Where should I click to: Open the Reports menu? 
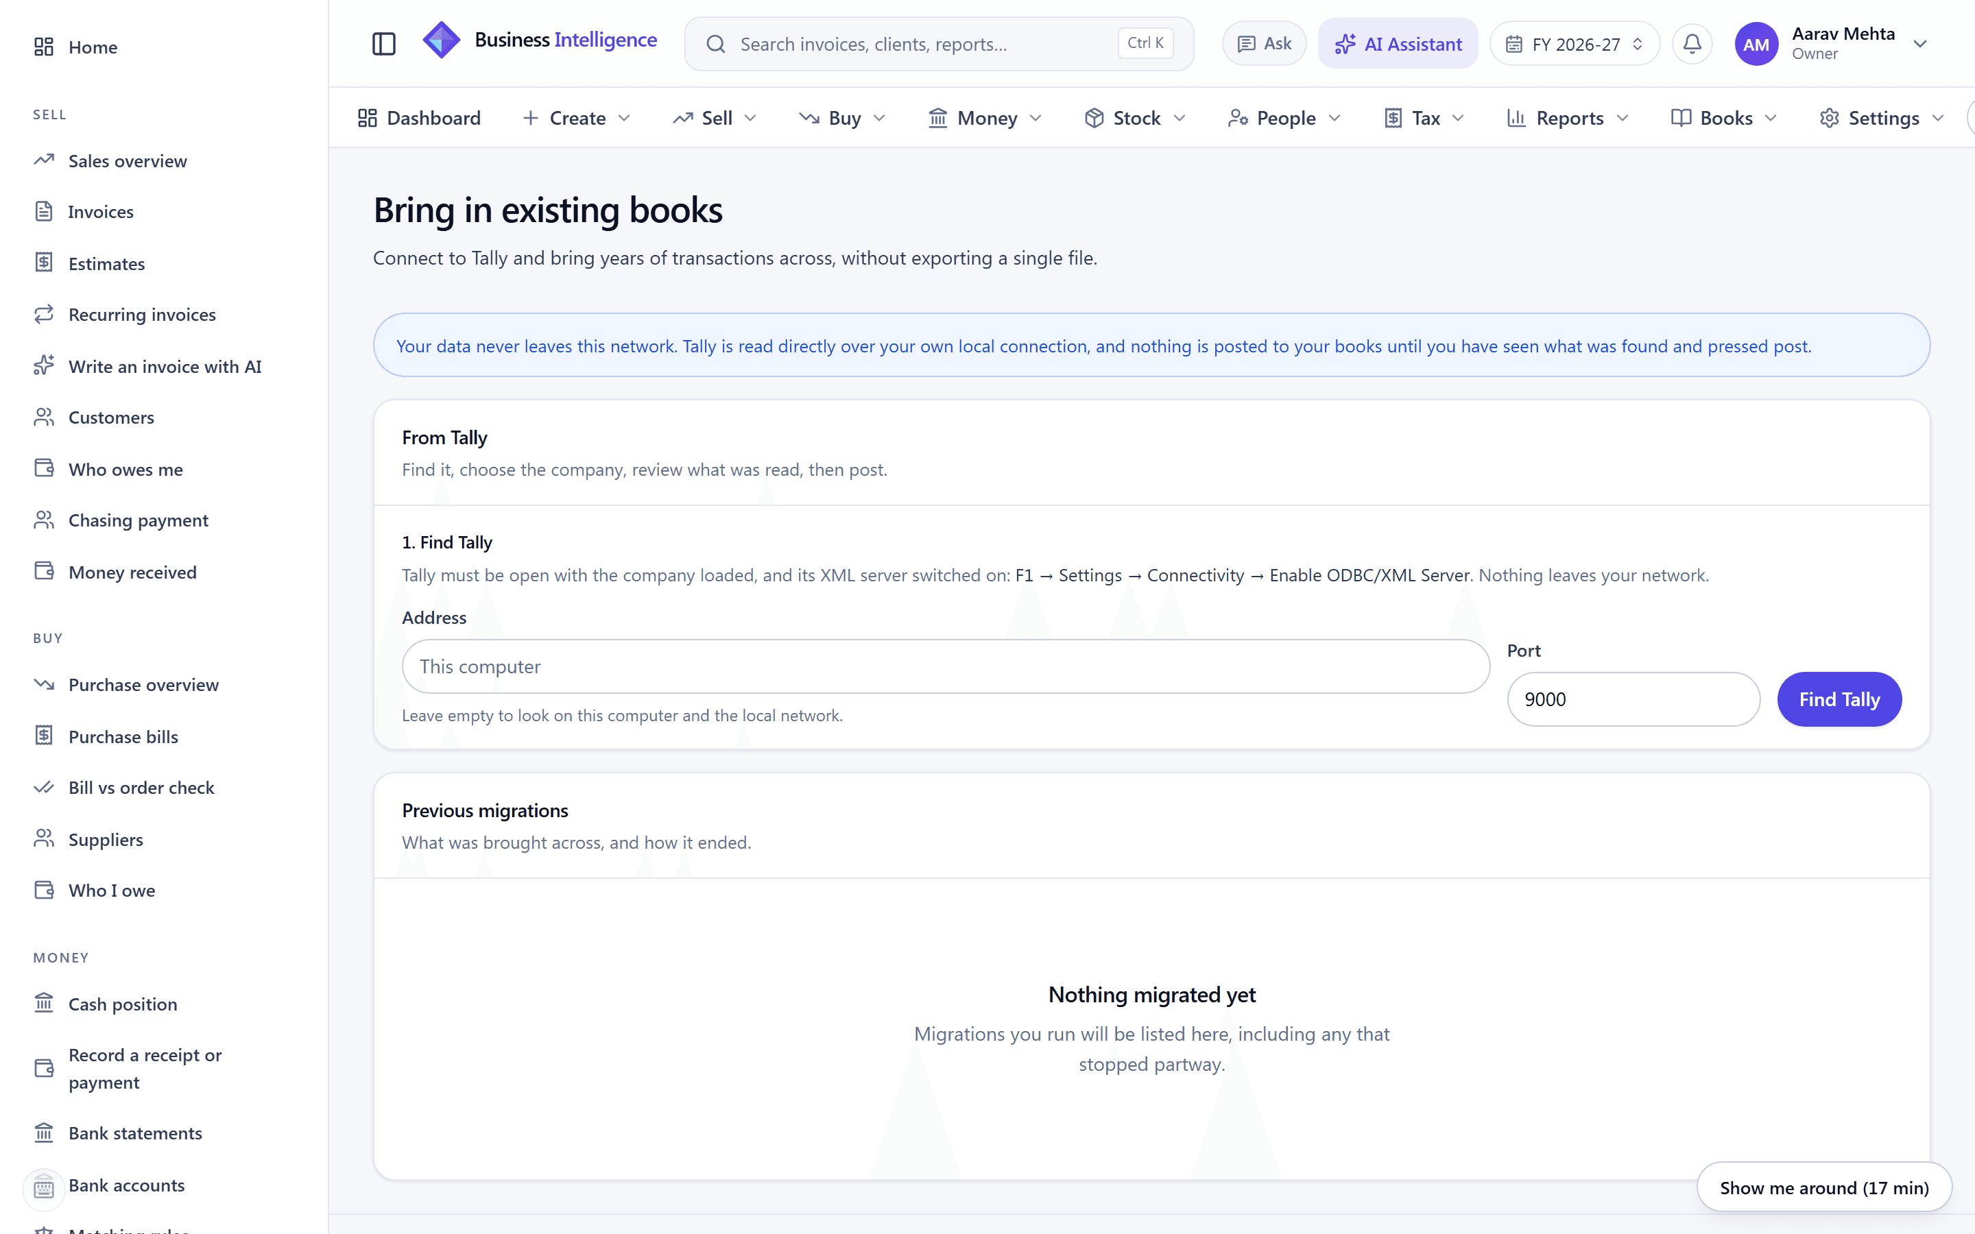click(1568, 119)
